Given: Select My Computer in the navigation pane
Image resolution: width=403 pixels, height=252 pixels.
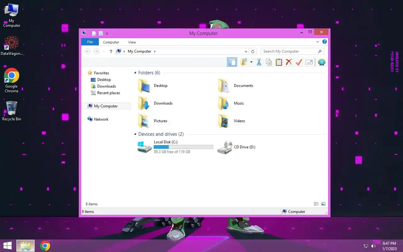Looking at the screenshot, I should coord(106,106).
